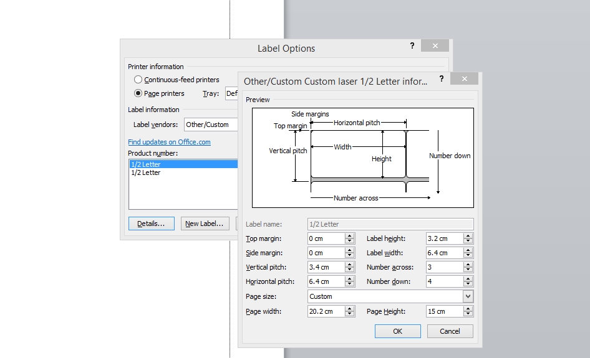This screenshot has height=358, width=590.
Task: Click the Number down value field
Action: (x=445, y=281)
